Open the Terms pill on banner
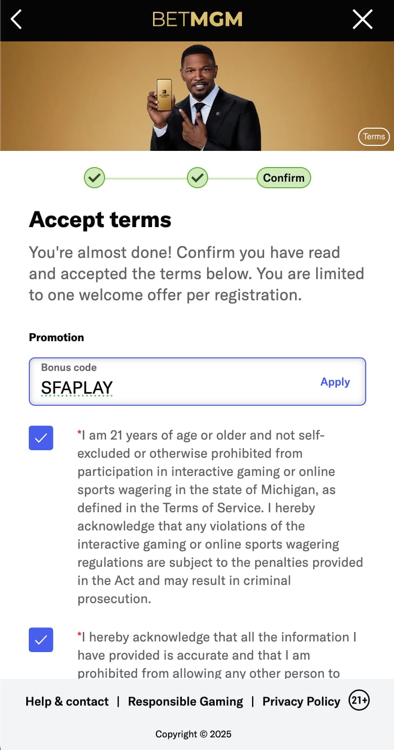The width and height of the screenshot is (394, 750). coord(374,136)
